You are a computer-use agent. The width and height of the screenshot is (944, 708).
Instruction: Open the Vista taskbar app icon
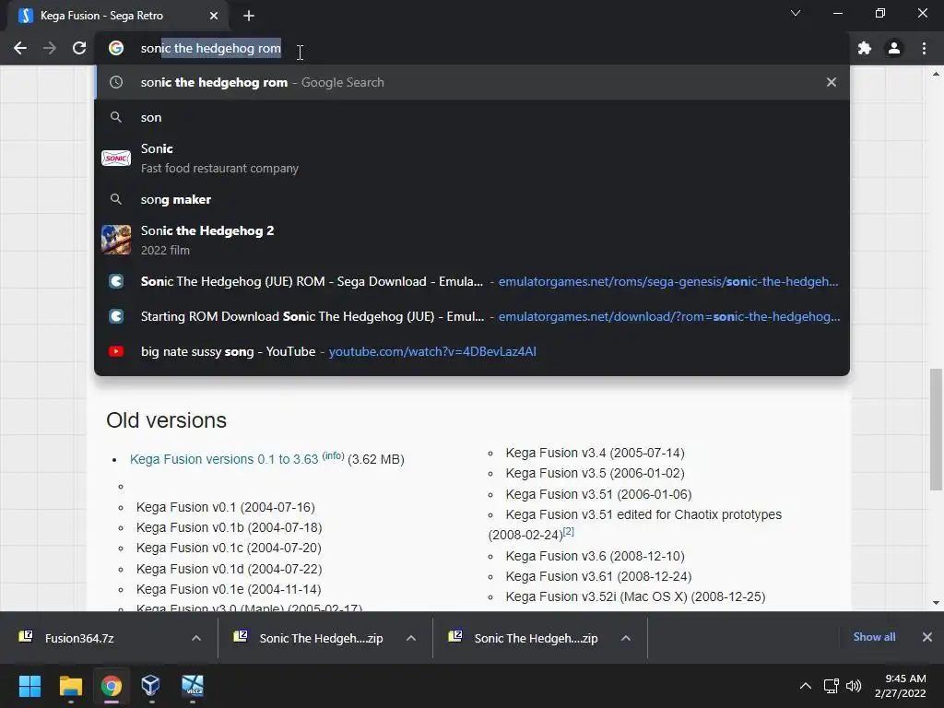tap(193, 686)
